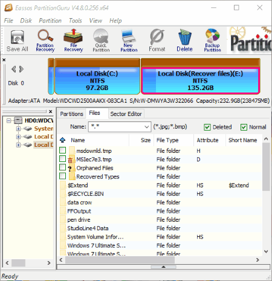The width and height of the screenshot is (272, 281).
Task: Click the file list vertical scrollbar thumb
Action: pos(266,167)
